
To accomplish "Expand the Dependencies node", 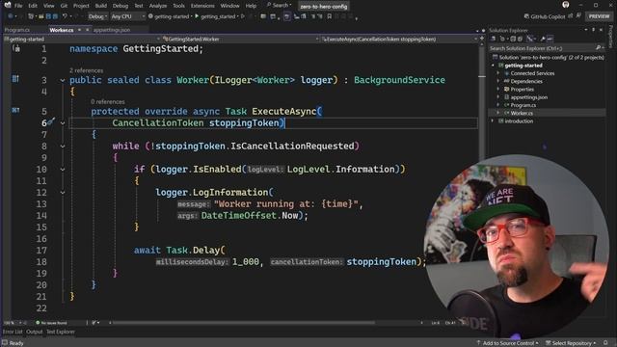I will (x=498, y=81).
